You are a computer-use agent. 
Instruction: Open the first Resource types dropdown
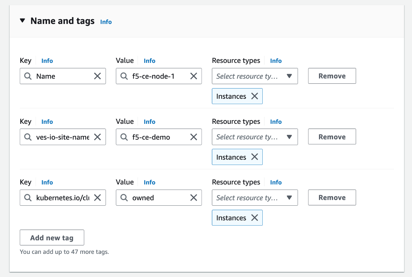point(255,76)
